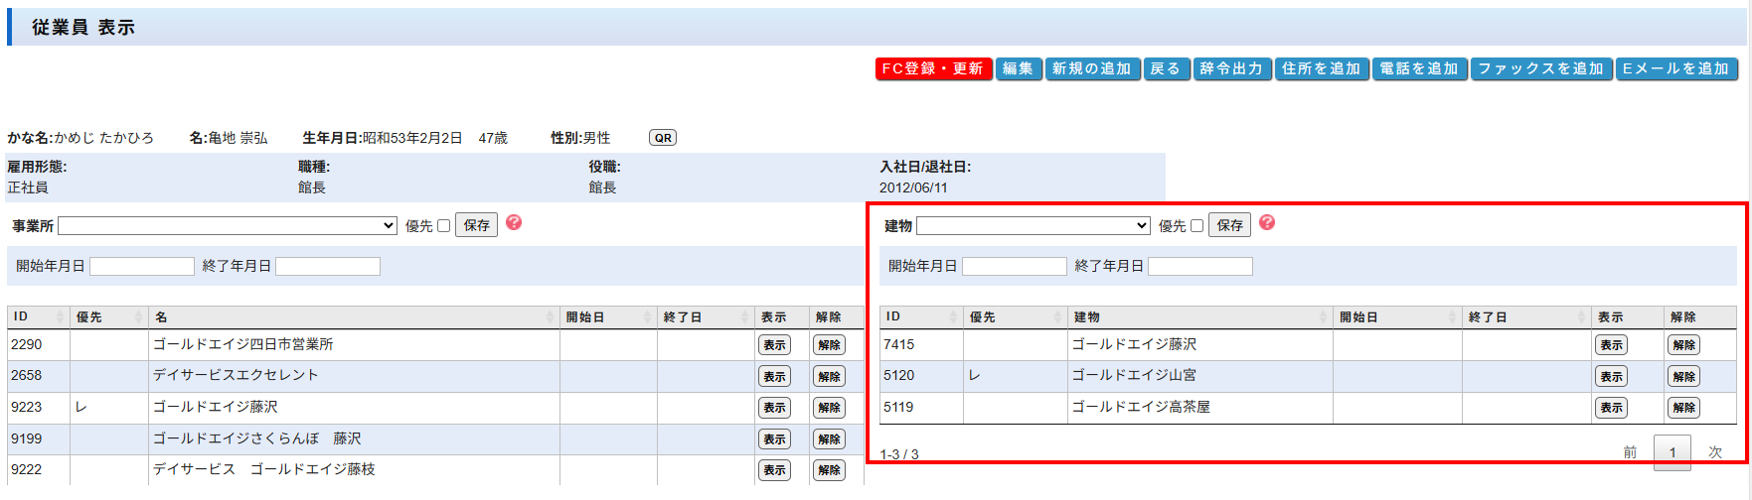Enable the 優先 checkbox for 事業所
The width and height of the screenshot is (1752, 500).
coord(444,226)
